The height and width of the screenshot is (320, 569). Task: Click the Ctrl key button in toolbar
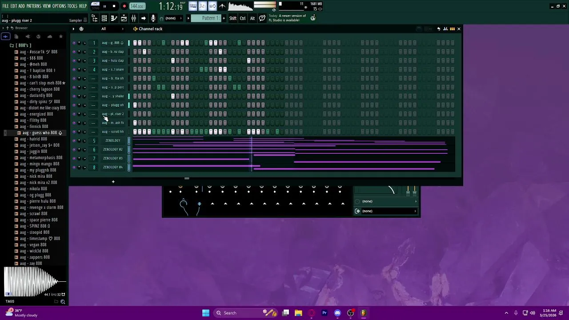coord(243,18)
